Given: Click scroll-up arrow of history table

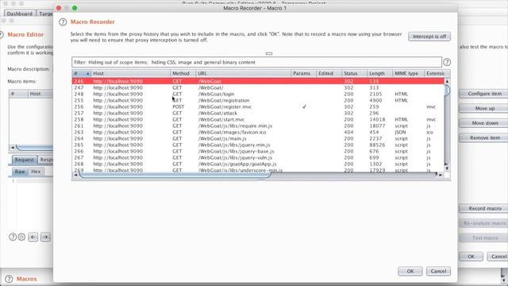Looking at the screenshot, I should click(x=447, y=81).
